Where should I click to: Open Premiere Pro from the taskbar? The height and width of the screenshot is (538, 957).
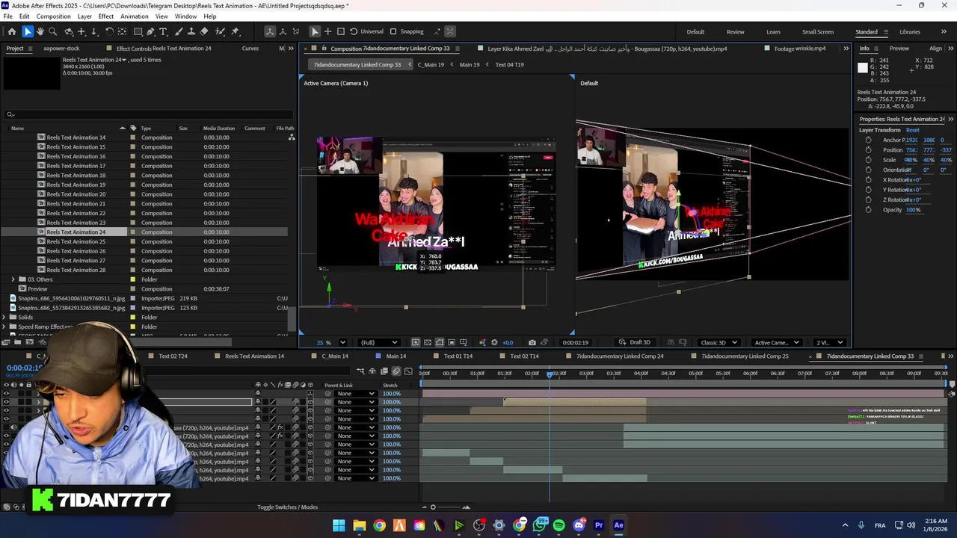pyautogui.click(x=598, y=525)
